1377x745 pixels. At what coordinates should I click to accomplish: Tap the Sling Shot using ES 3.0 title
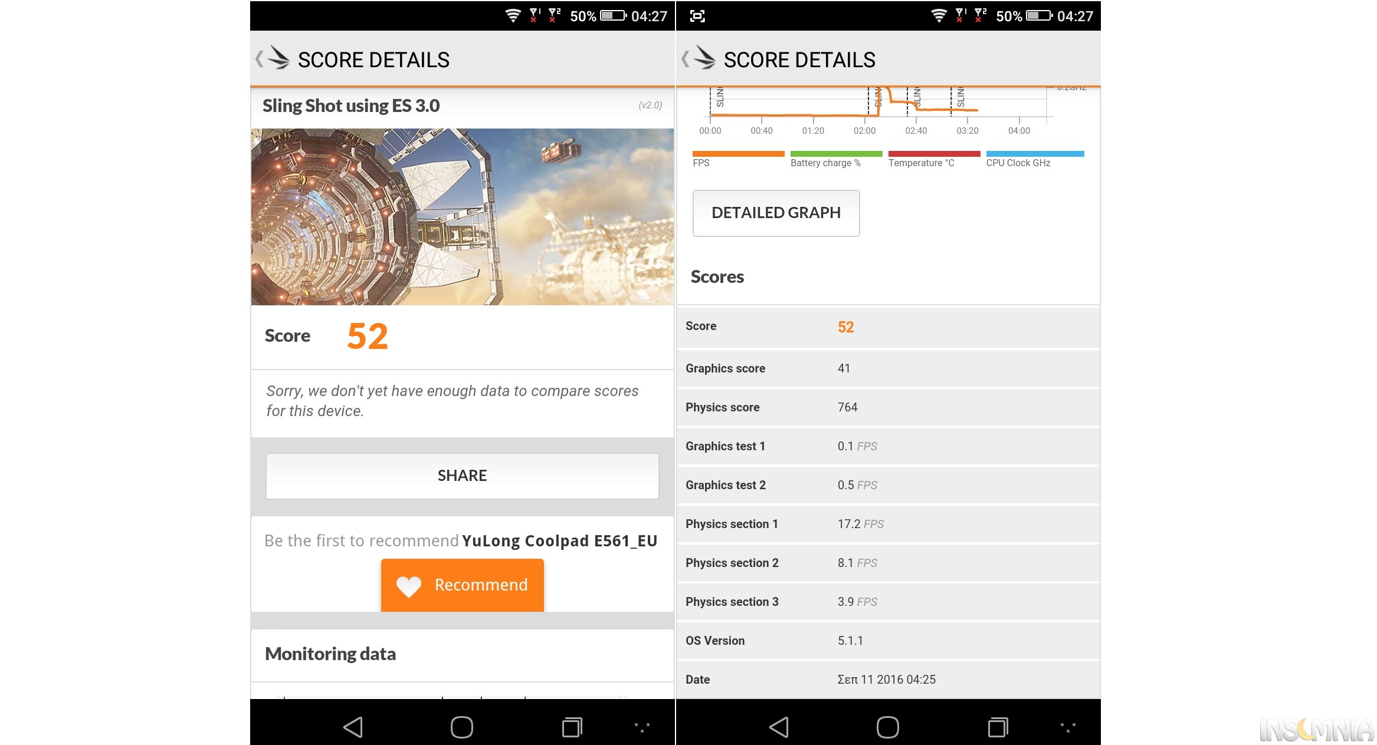(x=351, y=106)
